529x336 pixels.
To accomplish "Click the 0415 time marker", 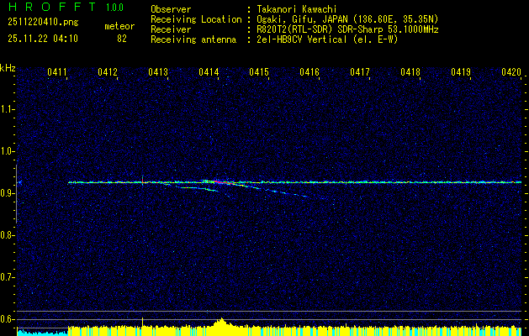I will point(259,72).
